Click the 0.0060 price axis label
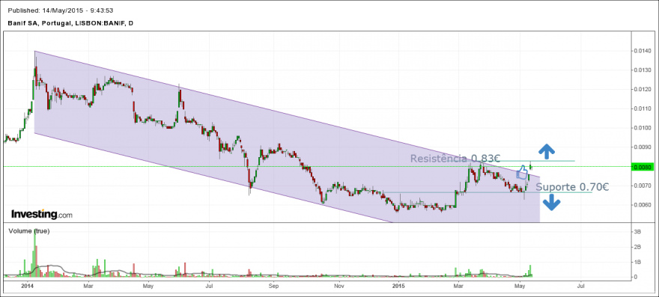The width and height of the screenshot is (659, 297). pos(643,205)
